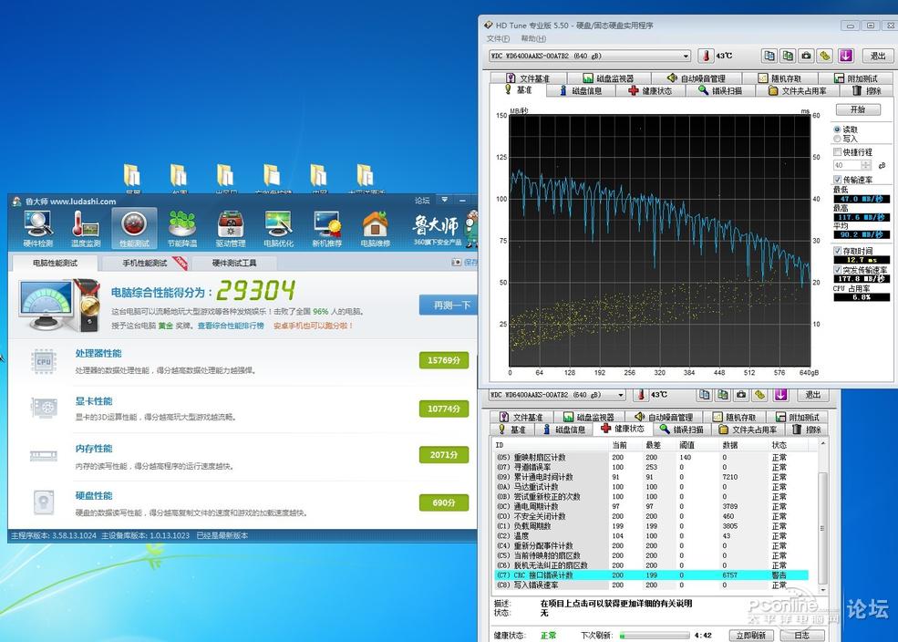The image size is (898, 642).
Task: Click the CPU chip icon beside 处理器性能
Action: tap(44, 361)
